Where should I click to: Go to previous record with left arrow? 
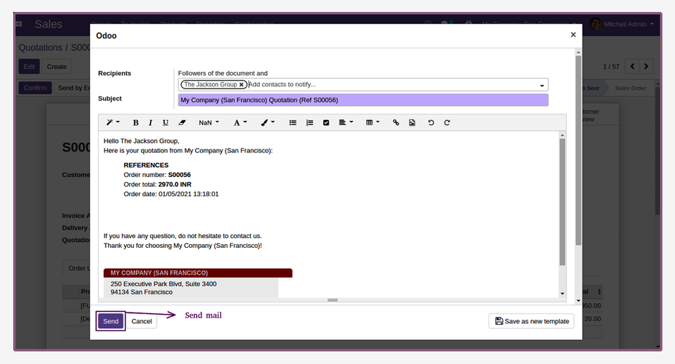pos(632,67)
